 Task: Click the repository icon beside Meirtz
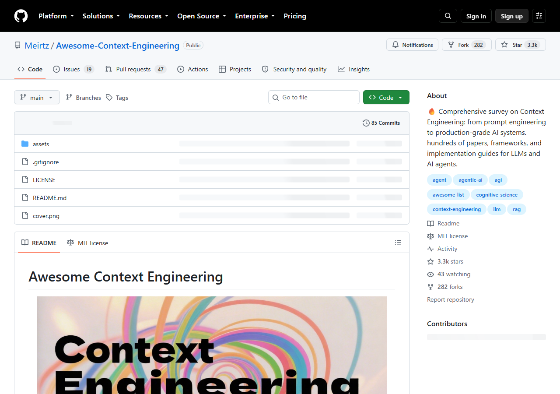point(17,45)
